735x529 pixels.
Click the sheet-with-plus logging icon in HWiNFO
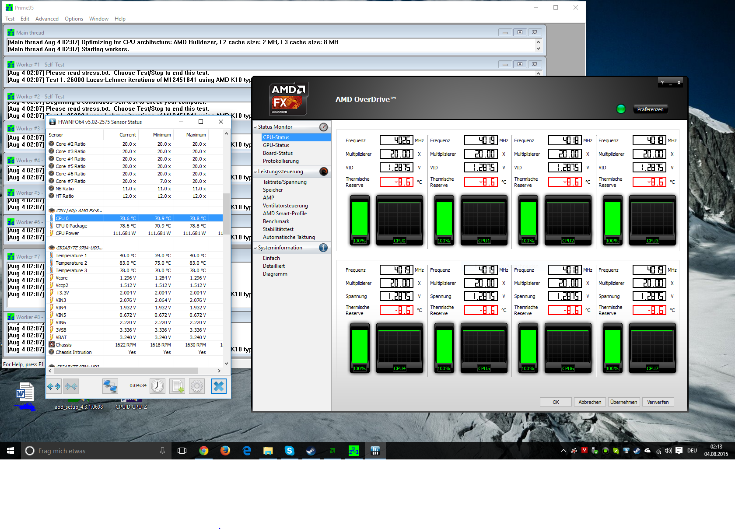point(178,386)
